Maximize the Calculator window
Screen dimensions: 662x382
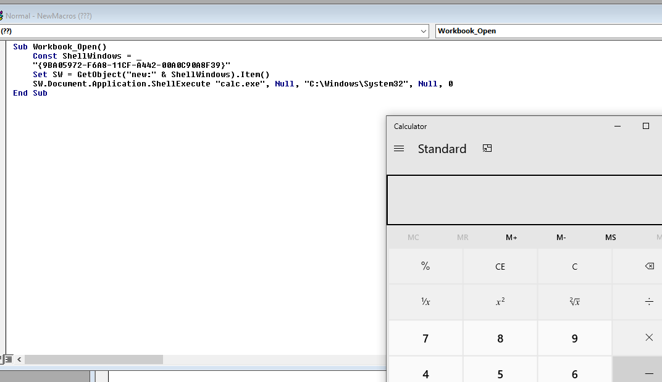tap(645, 126)
